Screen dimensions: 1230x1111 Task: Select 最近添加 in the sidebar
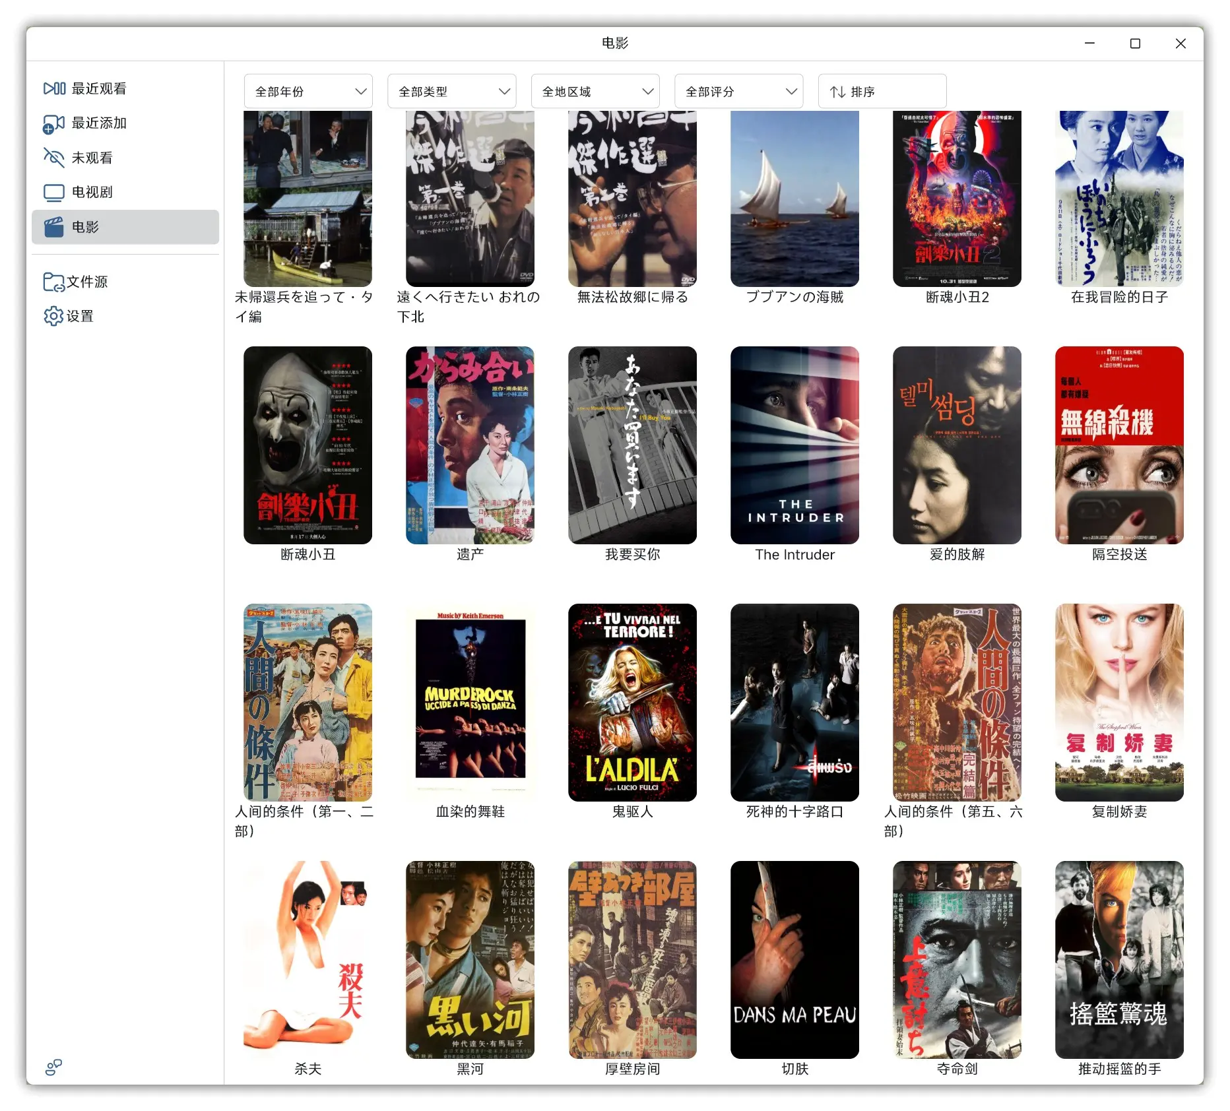125,123
